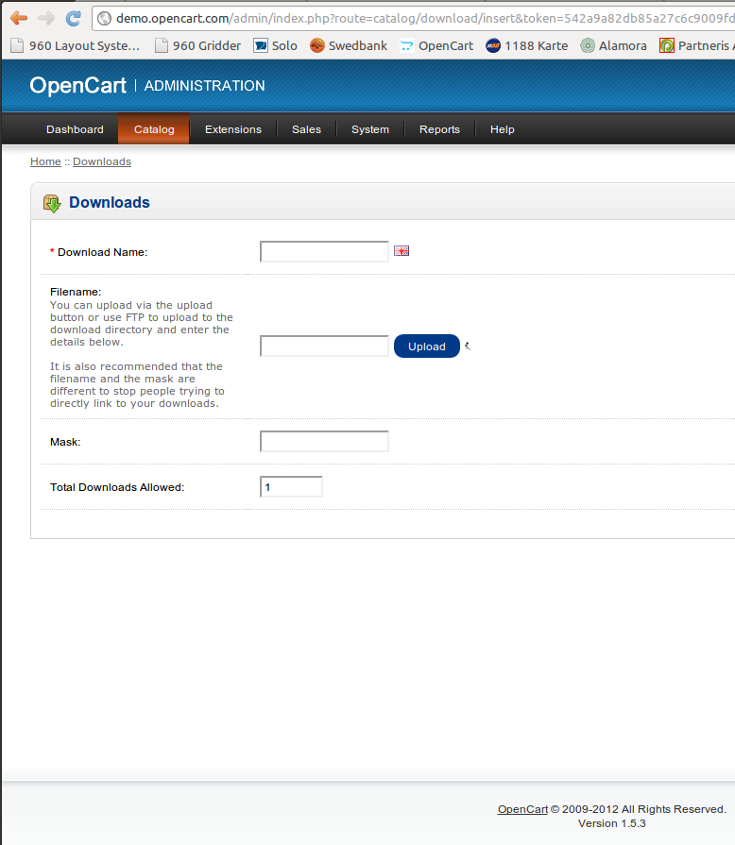Click the globe icon in address bar
Screen dimensions: 735x845
(x=104, y=18)
